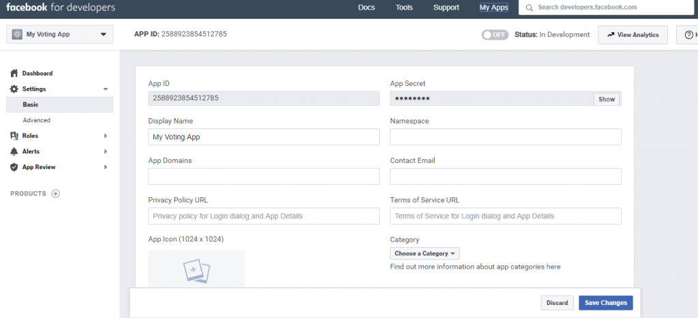The width and height of the screenshot is (698, 318).
Task: Click the Alerts bell icon
Action: 14,151
